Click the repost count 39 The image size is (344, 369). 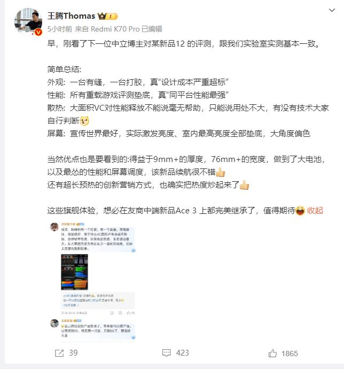[x=73, y=353]
